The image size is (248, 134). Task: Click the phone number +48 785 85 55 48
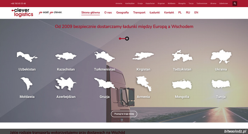(x=18, y=4)
